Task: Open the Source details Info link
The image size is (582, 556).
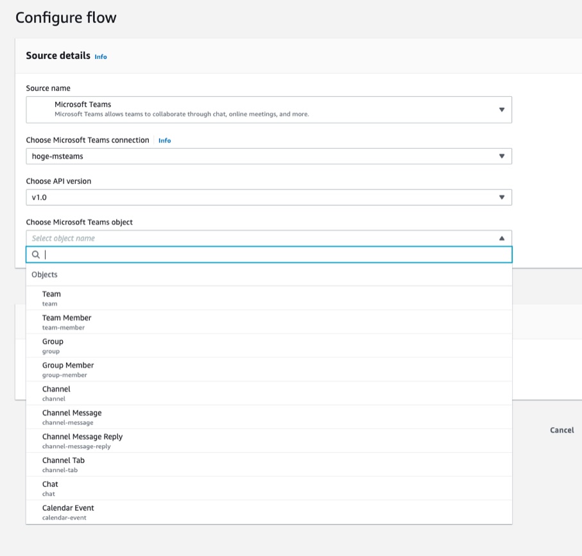Action: [100, 56]
